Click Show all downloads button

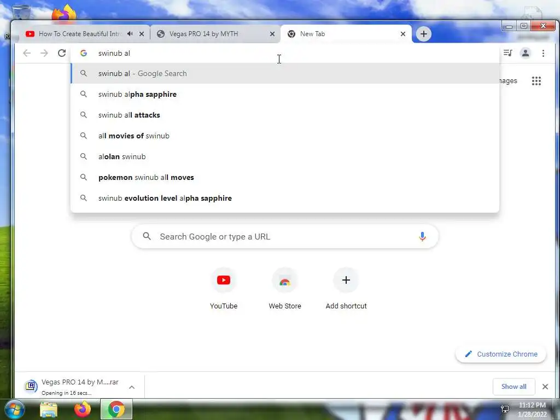[514, 387]
